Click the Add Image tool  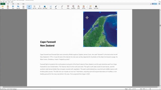[45, 7]
